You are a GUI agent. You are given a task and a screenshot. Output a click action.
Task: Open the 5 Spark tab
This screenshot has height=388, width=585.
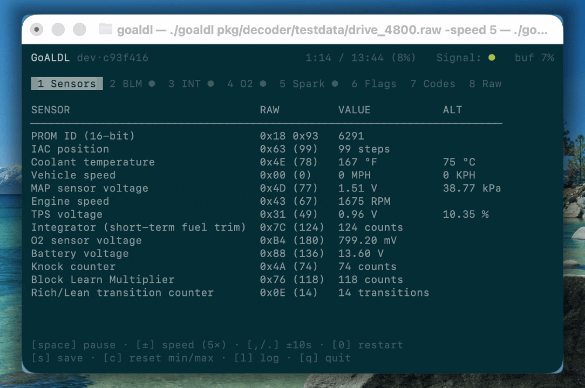pyautogui.click(x=302, y=84)
